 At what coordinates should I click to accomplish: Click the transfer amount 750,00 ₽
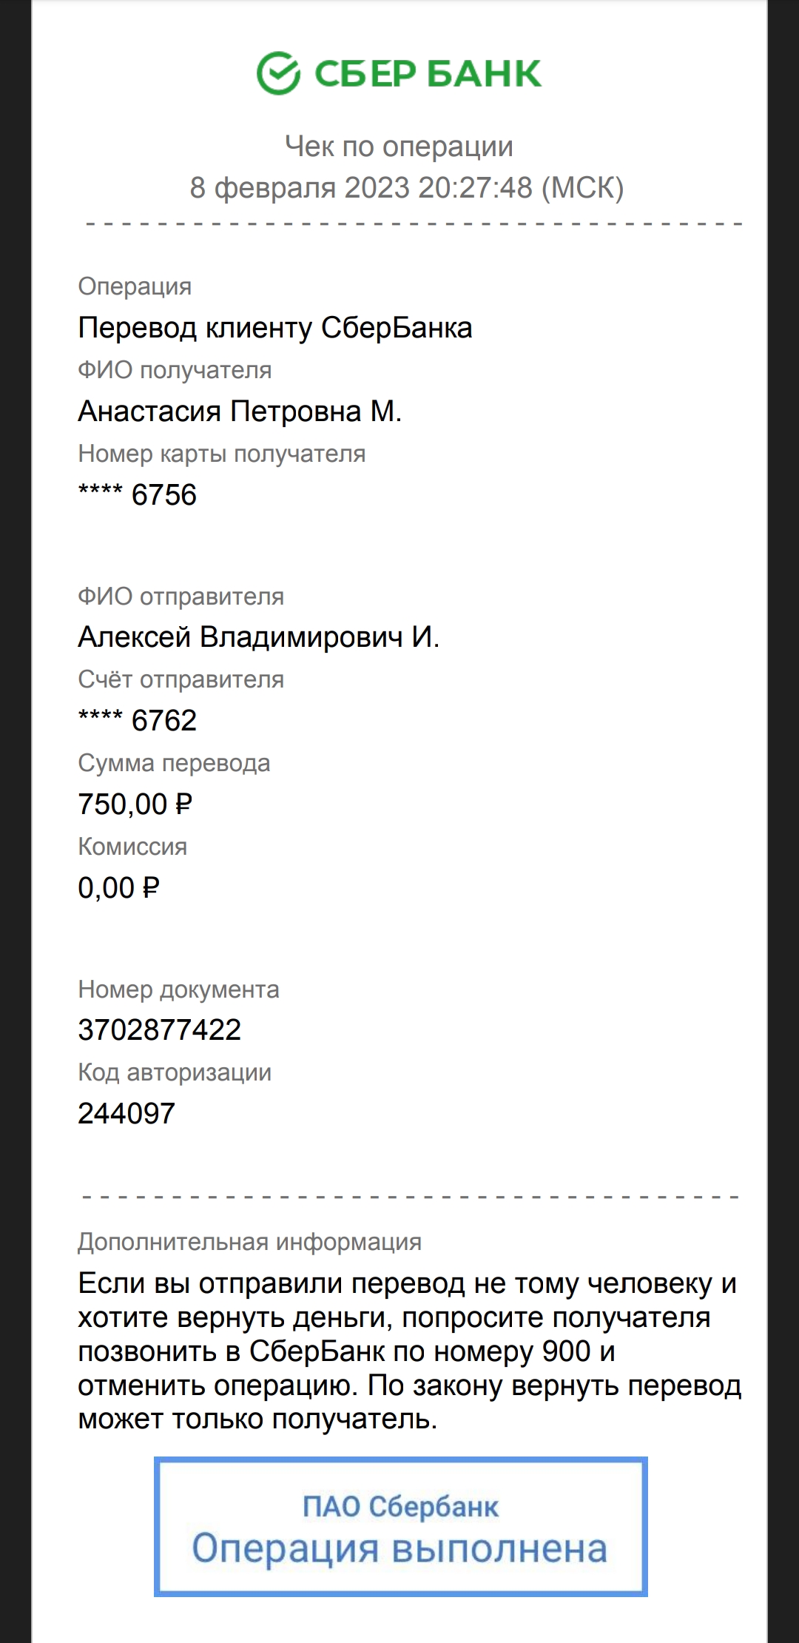(135, 804)
